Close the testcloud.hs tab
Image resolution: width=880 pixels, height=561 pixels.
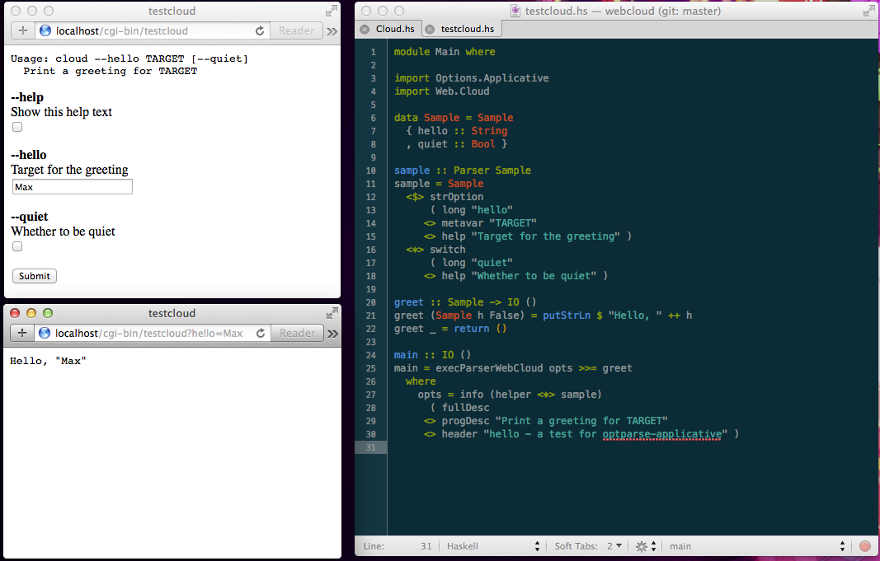[x=430, y=29]
